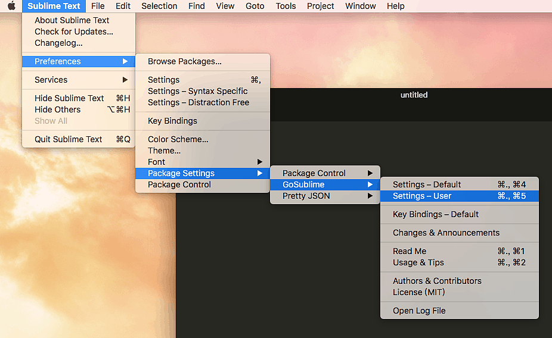Open GoSublime Log File entry
Screen dimensions: 552x338
point(419,311)
